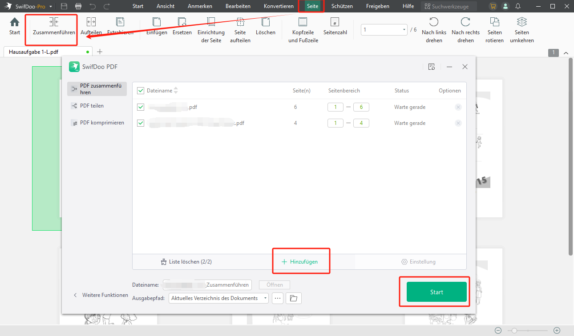
Task: Rotate page with Nach rechts drehen
Action: [x=465, y=30]
